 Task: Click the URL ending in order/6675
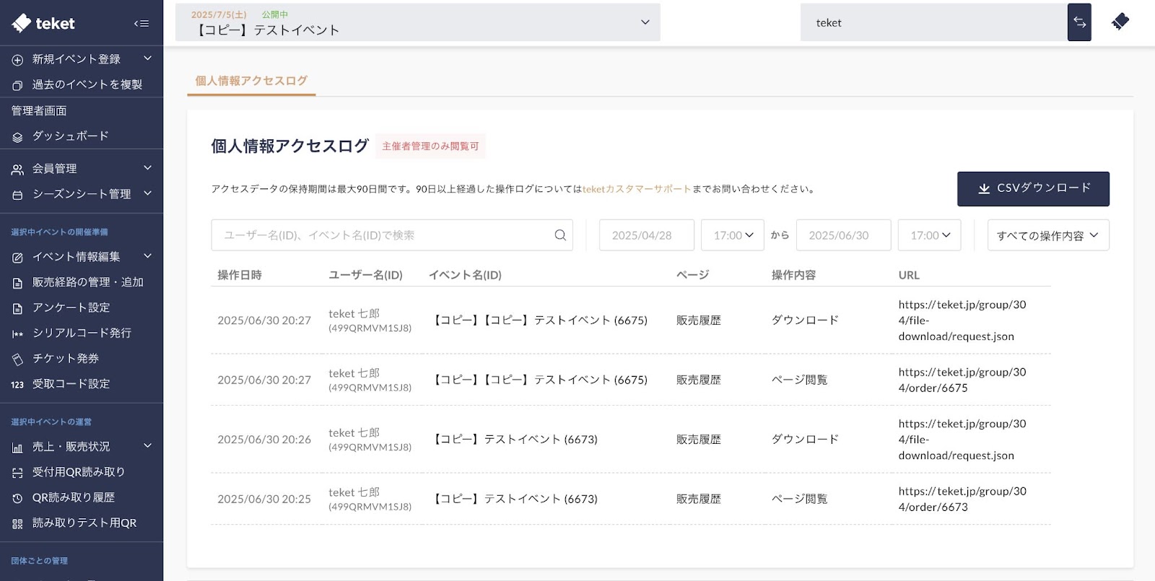[962, 380]
